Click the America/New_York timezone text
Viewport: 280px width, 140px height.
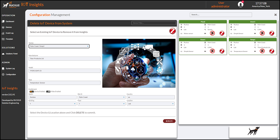[261, 6]
